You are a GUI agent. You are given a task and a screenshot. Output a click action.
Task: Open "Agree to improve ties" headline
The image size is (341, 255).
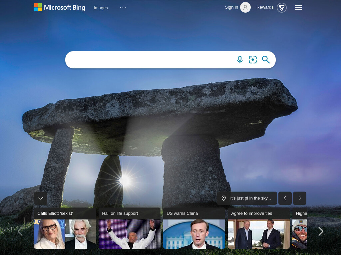pyautogui.click(x=252, y=213)
